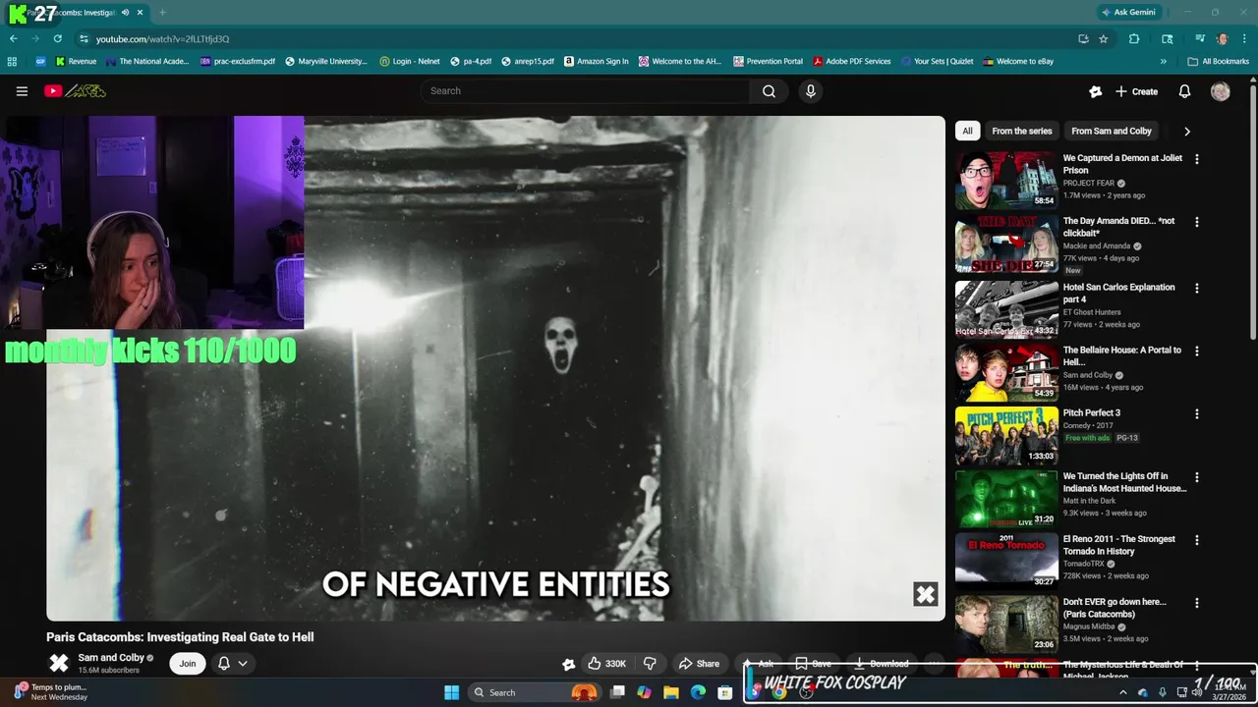
Task: Dislike the video with thumbs down
Action: click(650, 663)
